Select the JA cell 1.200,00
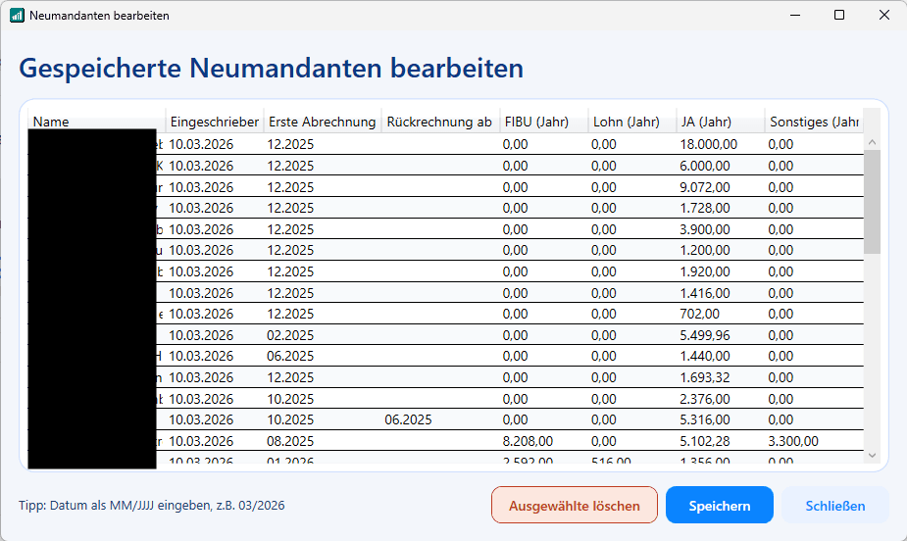 point(721,250)
